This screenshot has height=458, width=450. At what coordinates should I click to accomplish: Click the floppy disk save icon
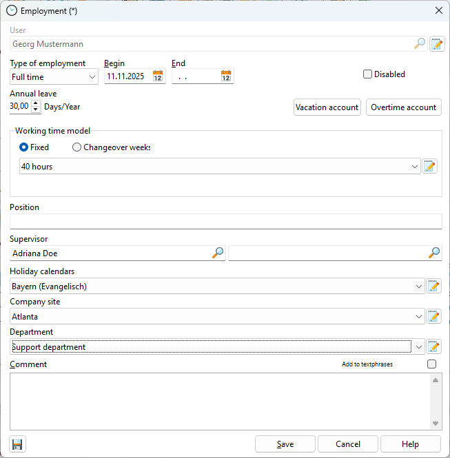(x=17, y=444)
